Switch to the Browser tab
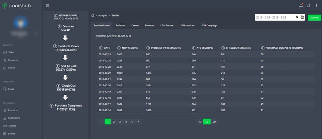Screen dimensions: 322x139 pyautogui.click(x=149, y=26)
